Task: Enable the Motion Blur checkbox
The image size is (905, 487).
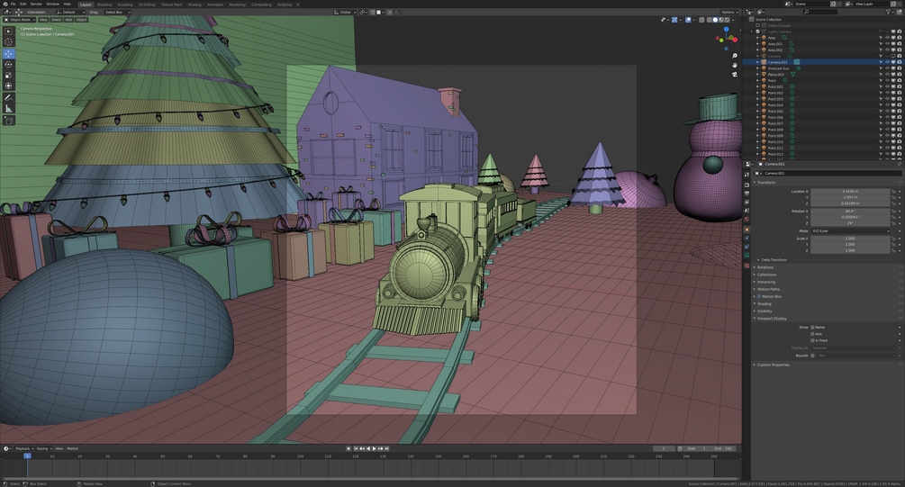Action: [759, 296]
